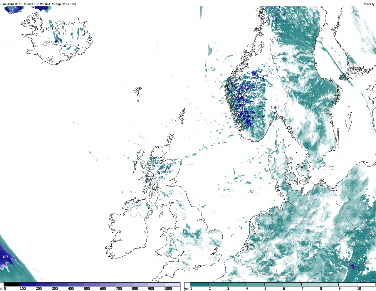Click the '818' value over Germany
Image resolution: width=376 pixels, height=291 pixels.
[311, 245]
